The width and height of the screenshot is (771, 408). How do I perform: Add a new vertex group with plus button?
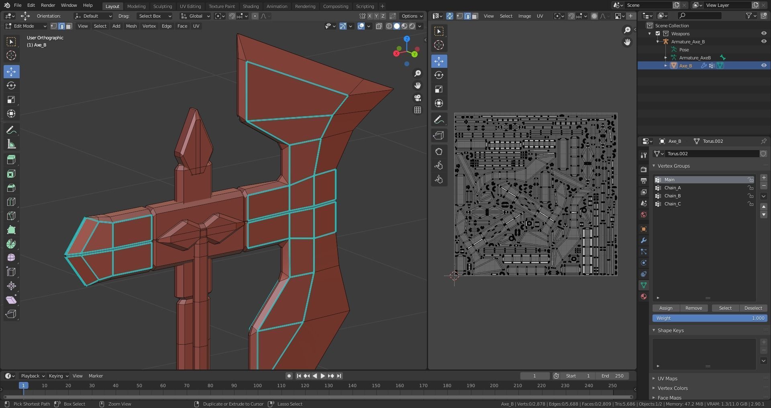click(764, 178)
